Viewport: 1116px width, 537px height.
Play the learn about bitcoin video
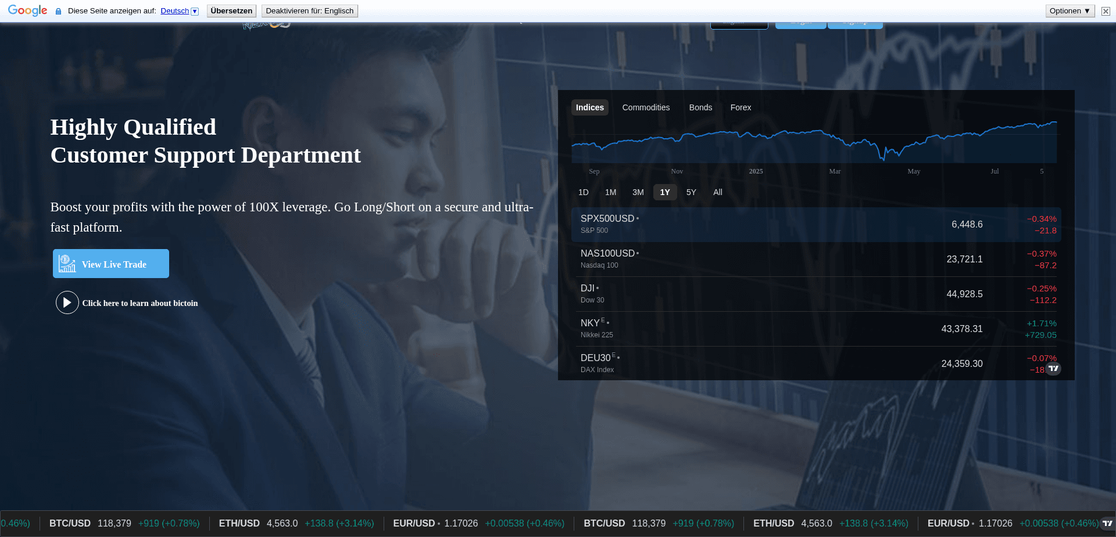point(67,302)
